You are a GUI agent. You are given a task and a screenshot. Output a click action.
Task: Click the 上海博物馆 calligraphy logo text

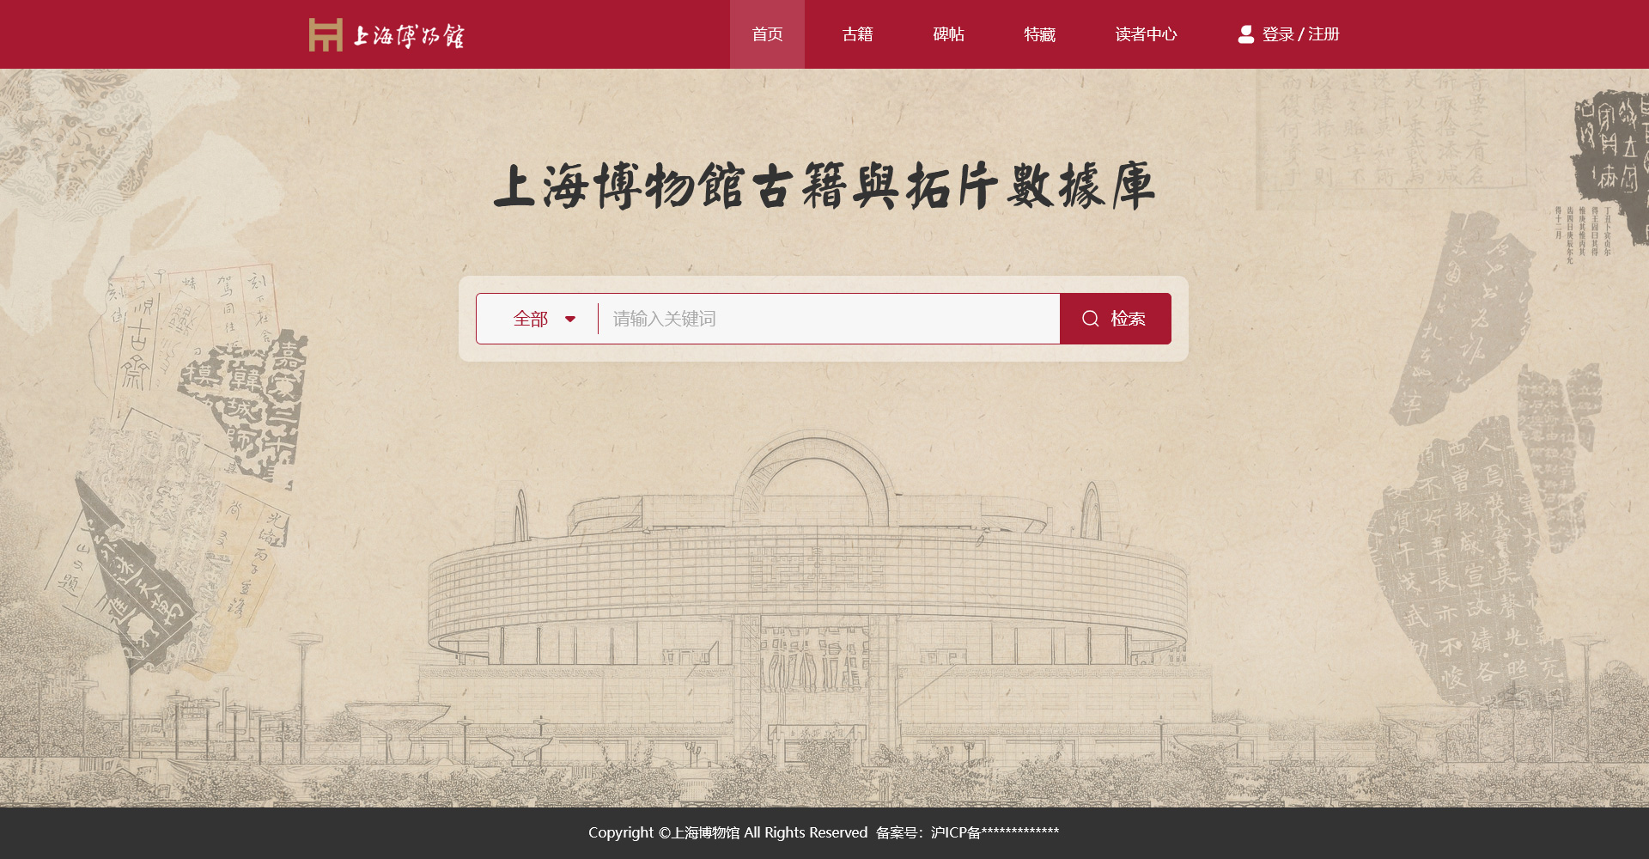409,35
